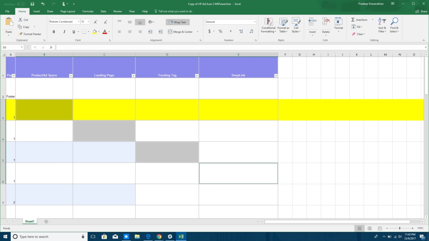
Task: Open the font name dropdown
Action: (x=78, y=22)
